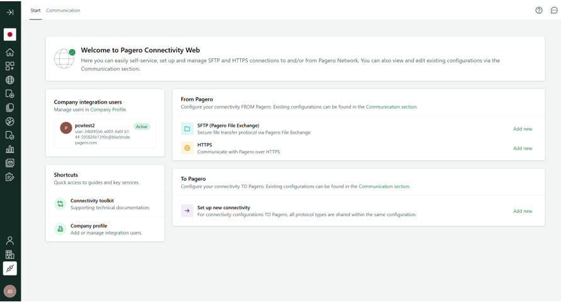Open the stacked documents icon
The width and height of the screenshot is (561, 302).
pyautogui.click(x=10, y=108)
